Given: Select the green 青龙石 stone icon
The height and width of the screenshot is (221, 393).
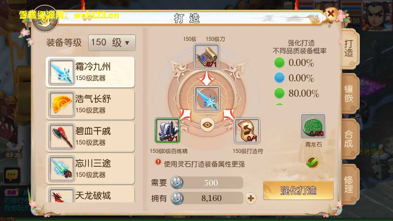Looking at the screenshot, I should 313,126.
